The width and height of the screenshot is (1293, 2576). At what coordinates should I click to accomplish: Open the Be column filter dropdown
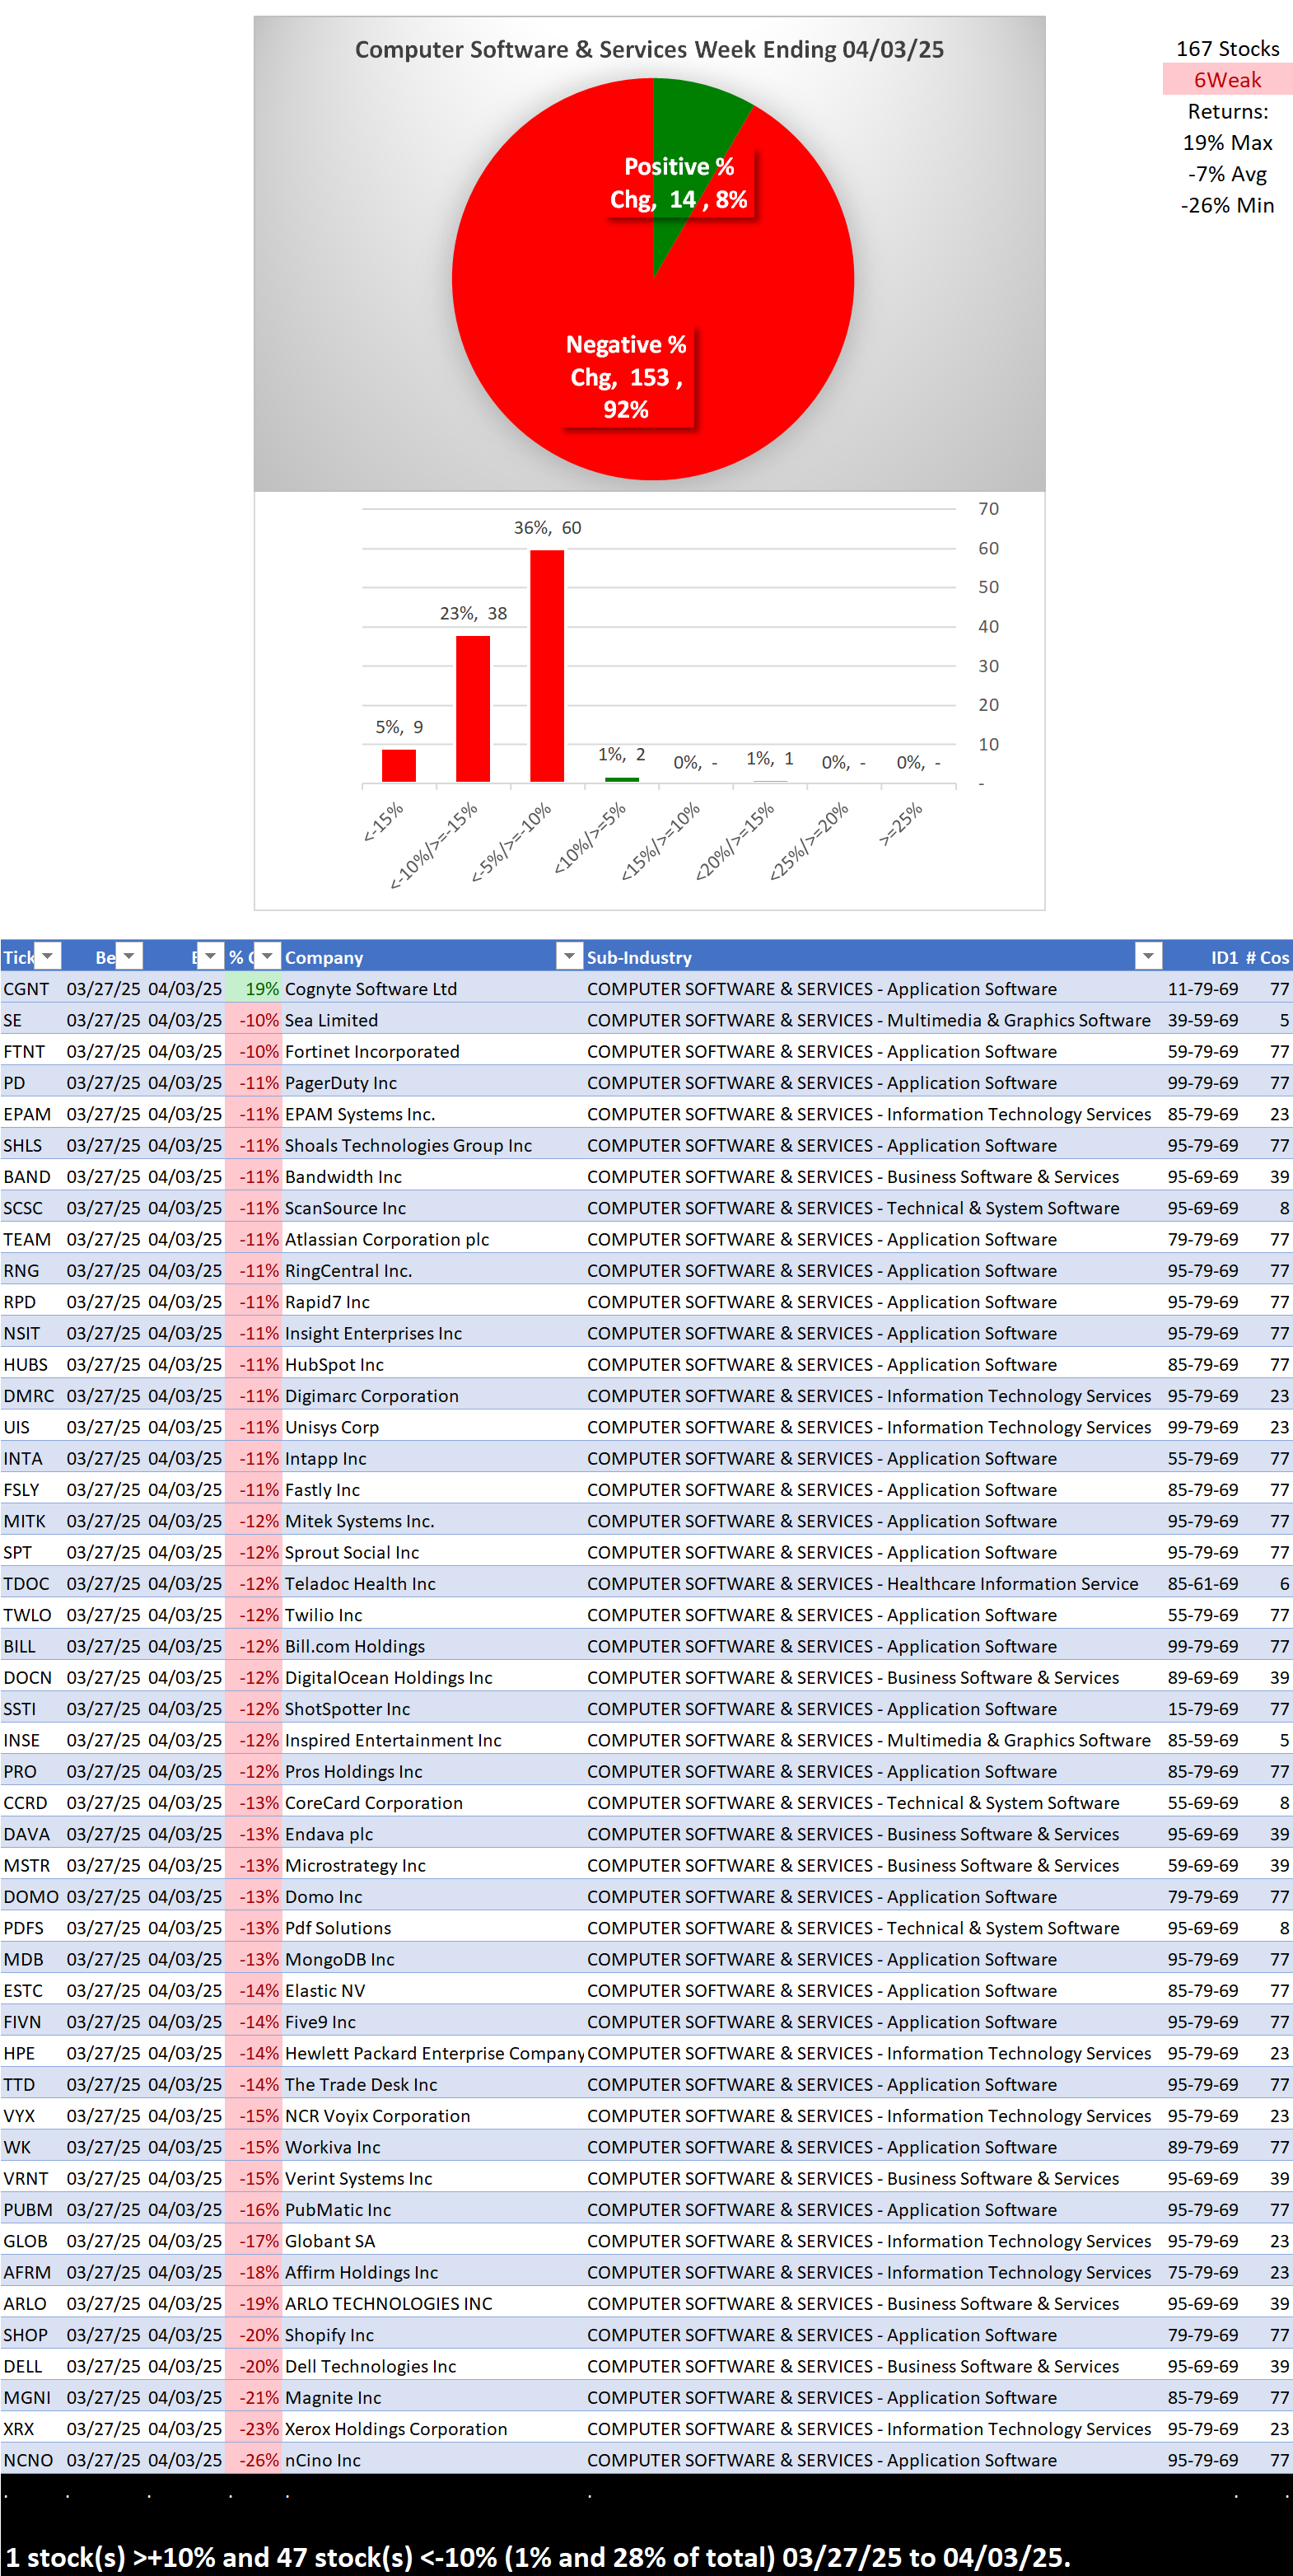point(129,956)
